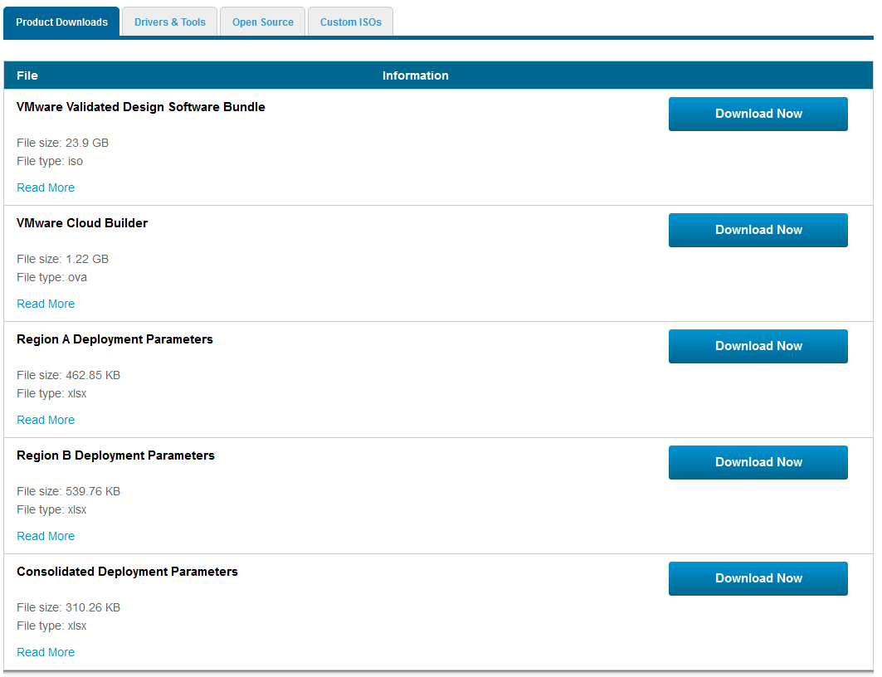The width and height of the screenshot is (882, 677).
Task: Select the text File size: 310.26 KB
Action: click(69, 608)
